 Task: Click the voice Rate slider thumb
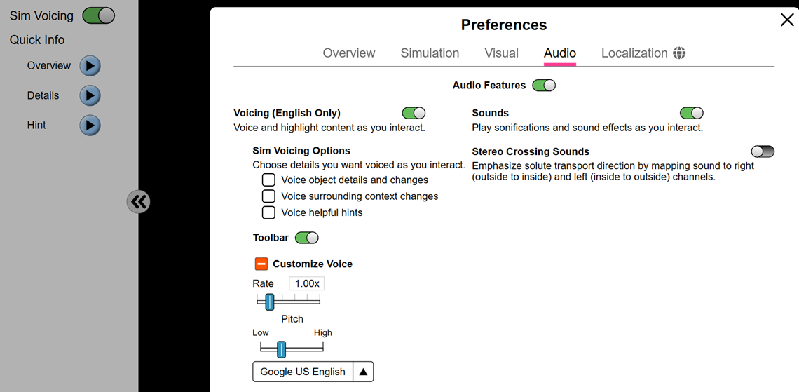pos(270,302)
